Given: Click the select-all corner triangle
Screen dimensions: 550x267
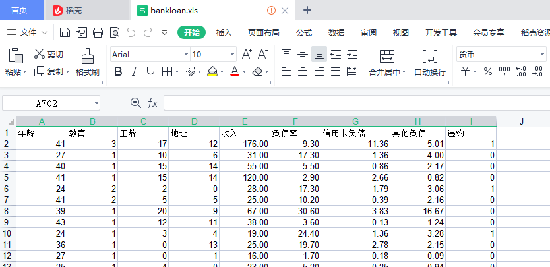Looking at the screenshot, I should (x=11, y=122).
